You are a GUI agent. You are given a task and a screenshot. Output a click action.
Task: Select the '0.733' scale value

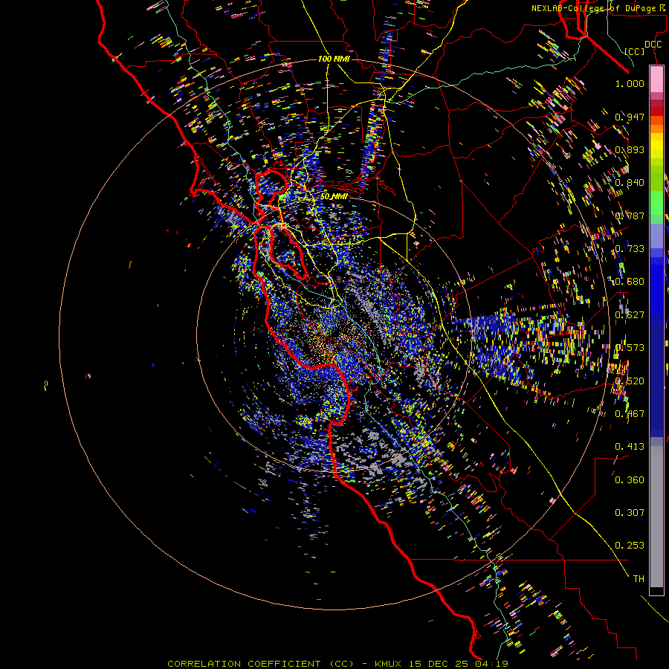tap(630, 249)
